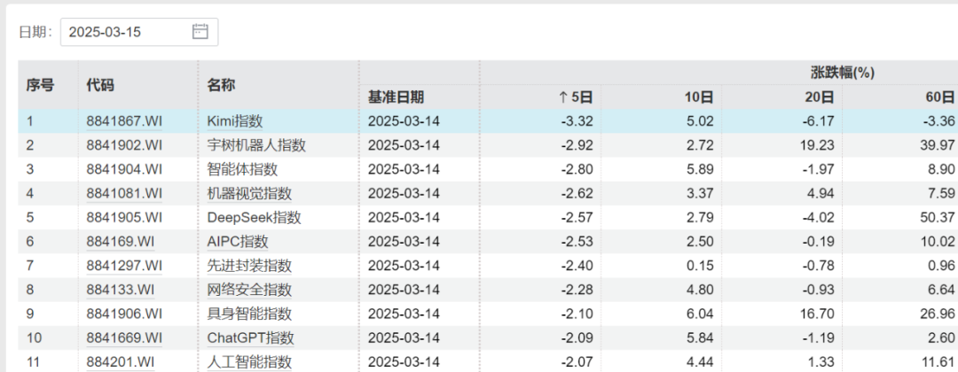Select the 5日 value -2.10

pos(577,314)
